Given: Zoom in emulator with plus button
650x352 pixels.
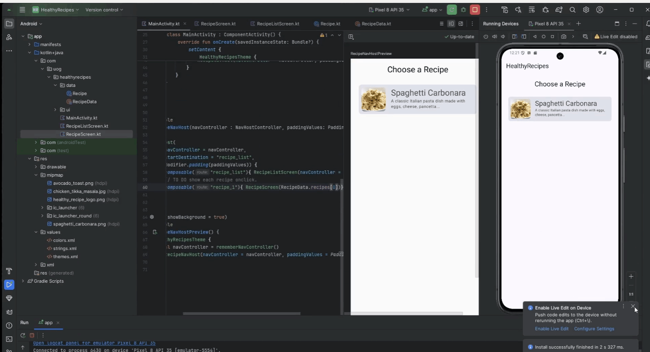Looking at the screenshot, I should 631,276.
